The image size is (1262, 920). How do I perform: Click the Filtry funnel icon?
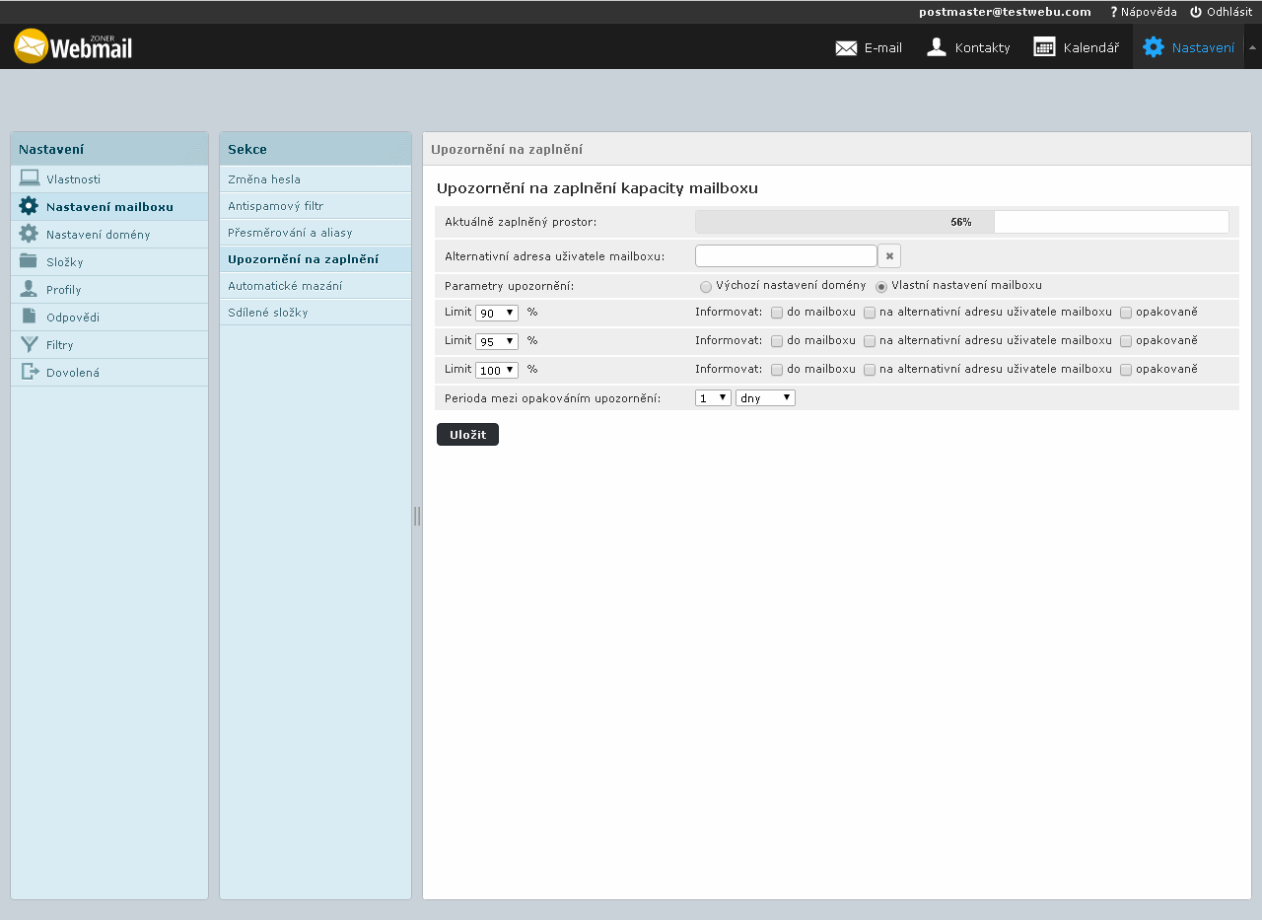[x=29, y=344]
